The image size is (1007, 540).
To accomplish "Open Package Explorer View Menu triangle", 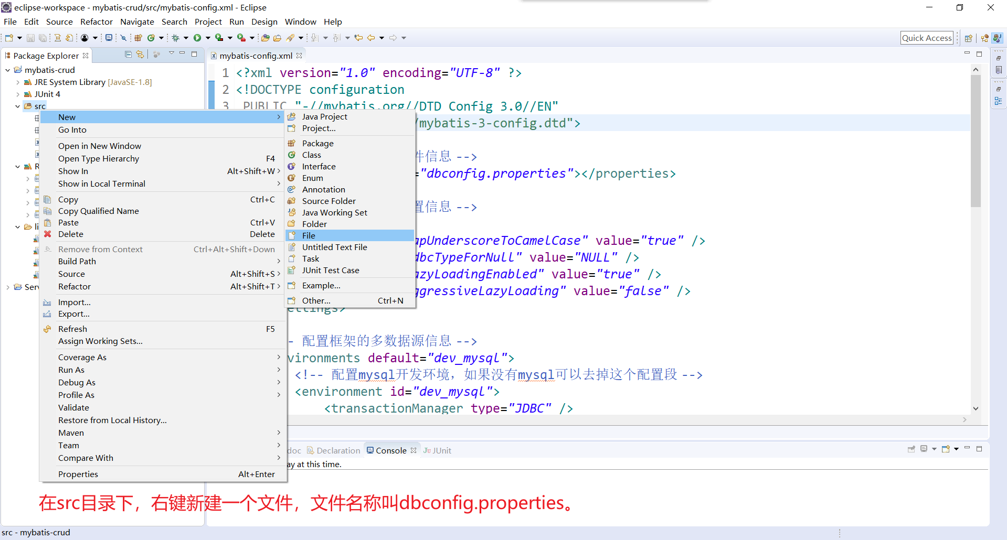I will coord(171,53).
